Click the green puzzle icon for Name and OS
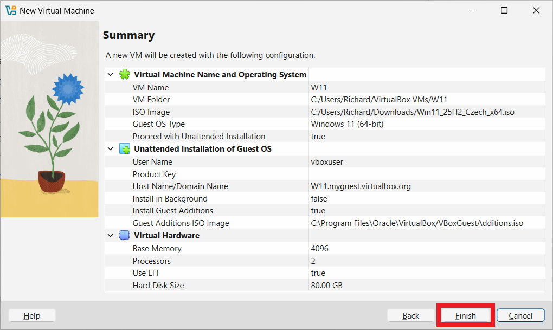 pyautogui.click(x=125, y=75)
